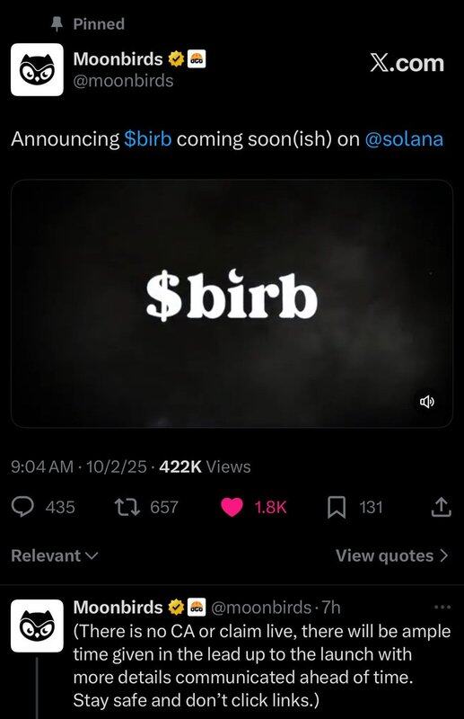Click the gold verified badge in header

coord(176,59)
